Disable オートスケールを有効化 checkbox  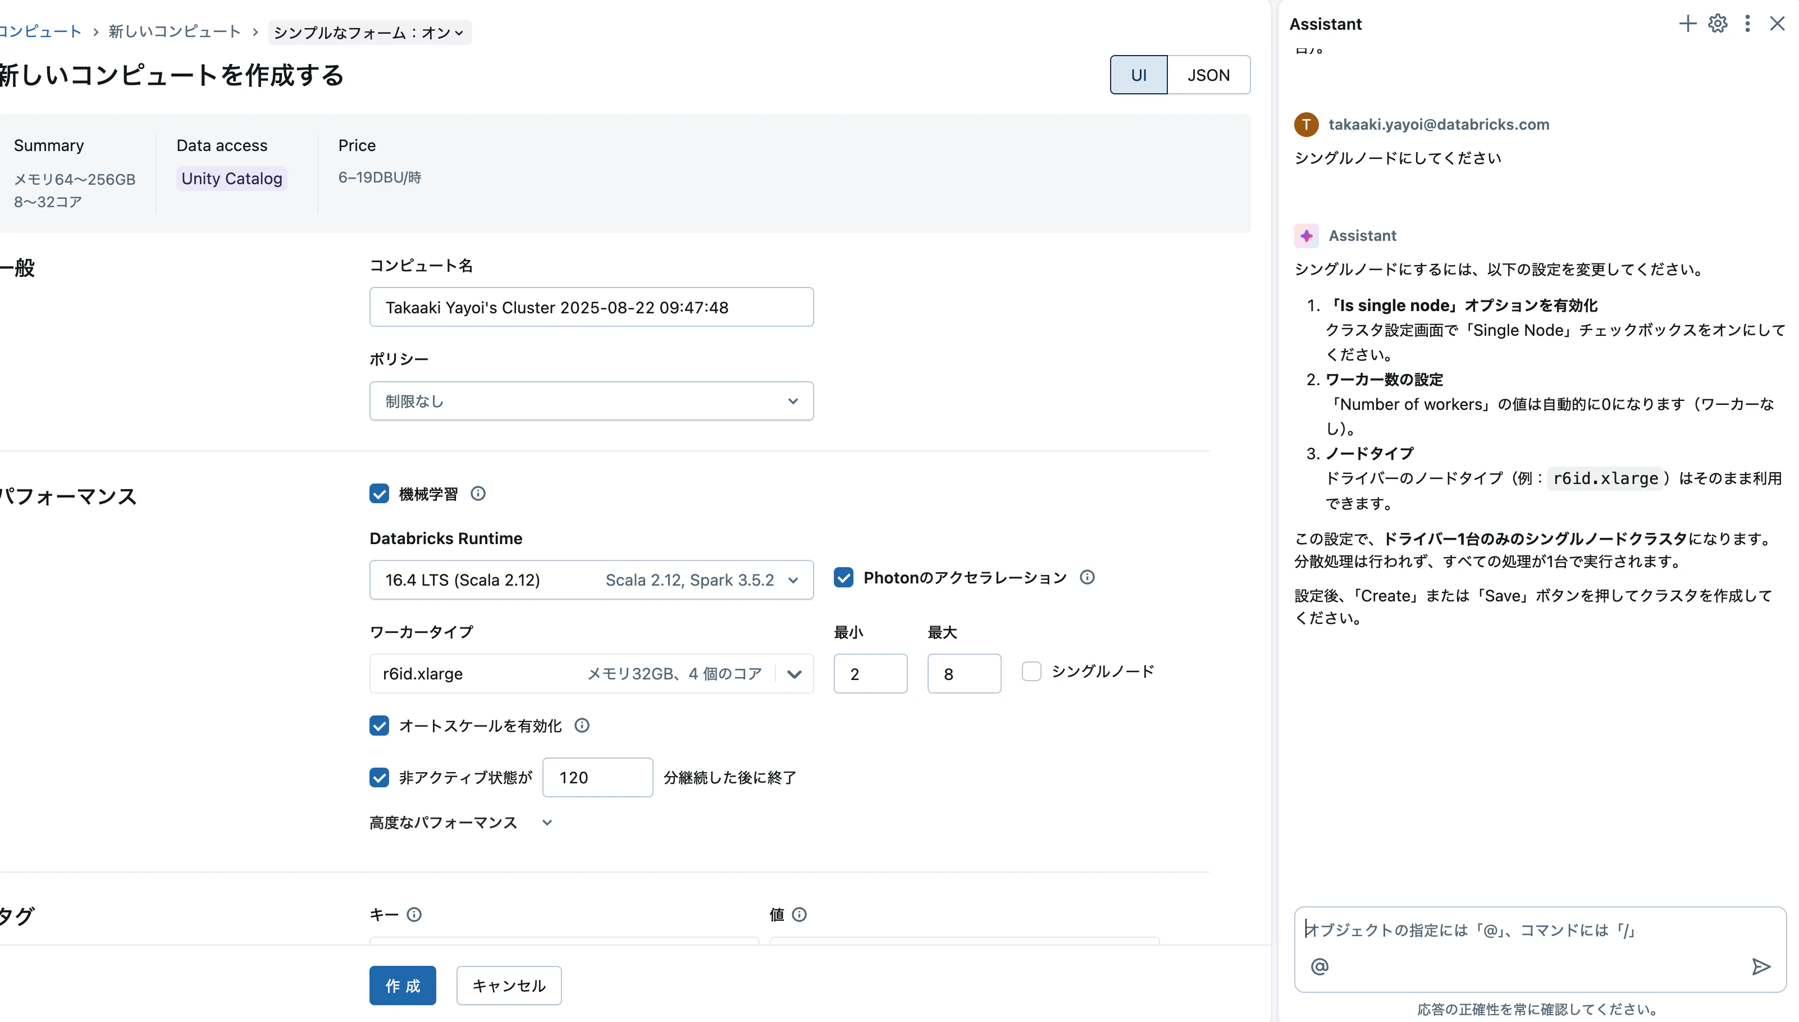pos(379,725)
